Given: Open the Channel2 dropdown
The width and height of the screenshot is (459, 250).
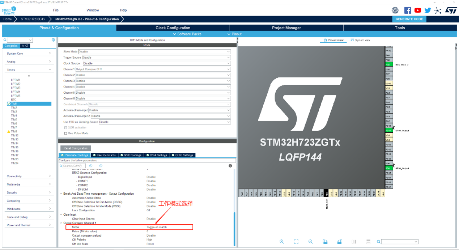Looking at the screenshot, I should 152,75.
